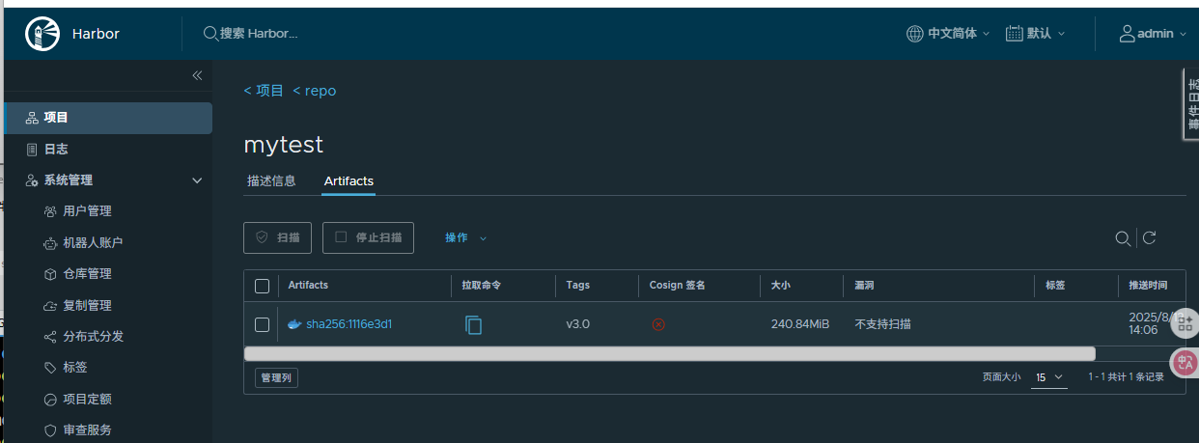Click the 大小 column header
The width and height of the screenshot is (1199, 443).
click(780, 286)
